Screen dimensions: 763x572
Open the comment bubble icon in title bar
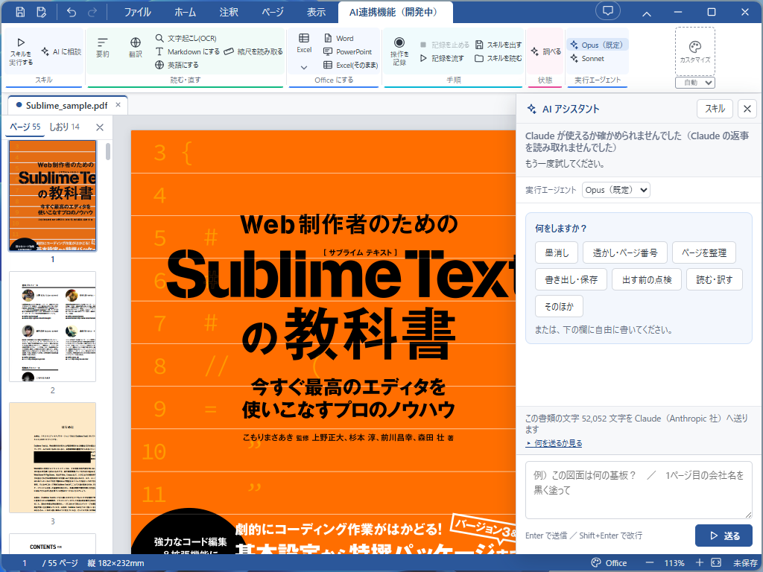[608, 10]
